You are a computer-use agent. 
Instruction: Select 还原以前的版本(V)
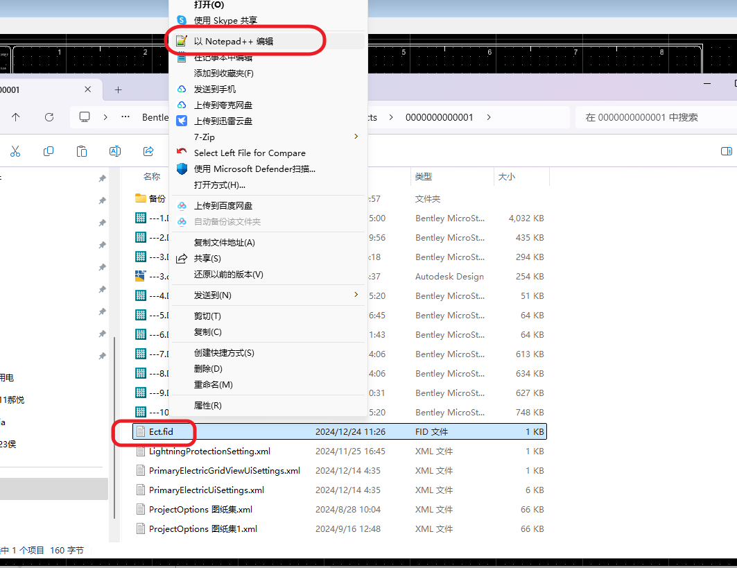click(268, 275)
